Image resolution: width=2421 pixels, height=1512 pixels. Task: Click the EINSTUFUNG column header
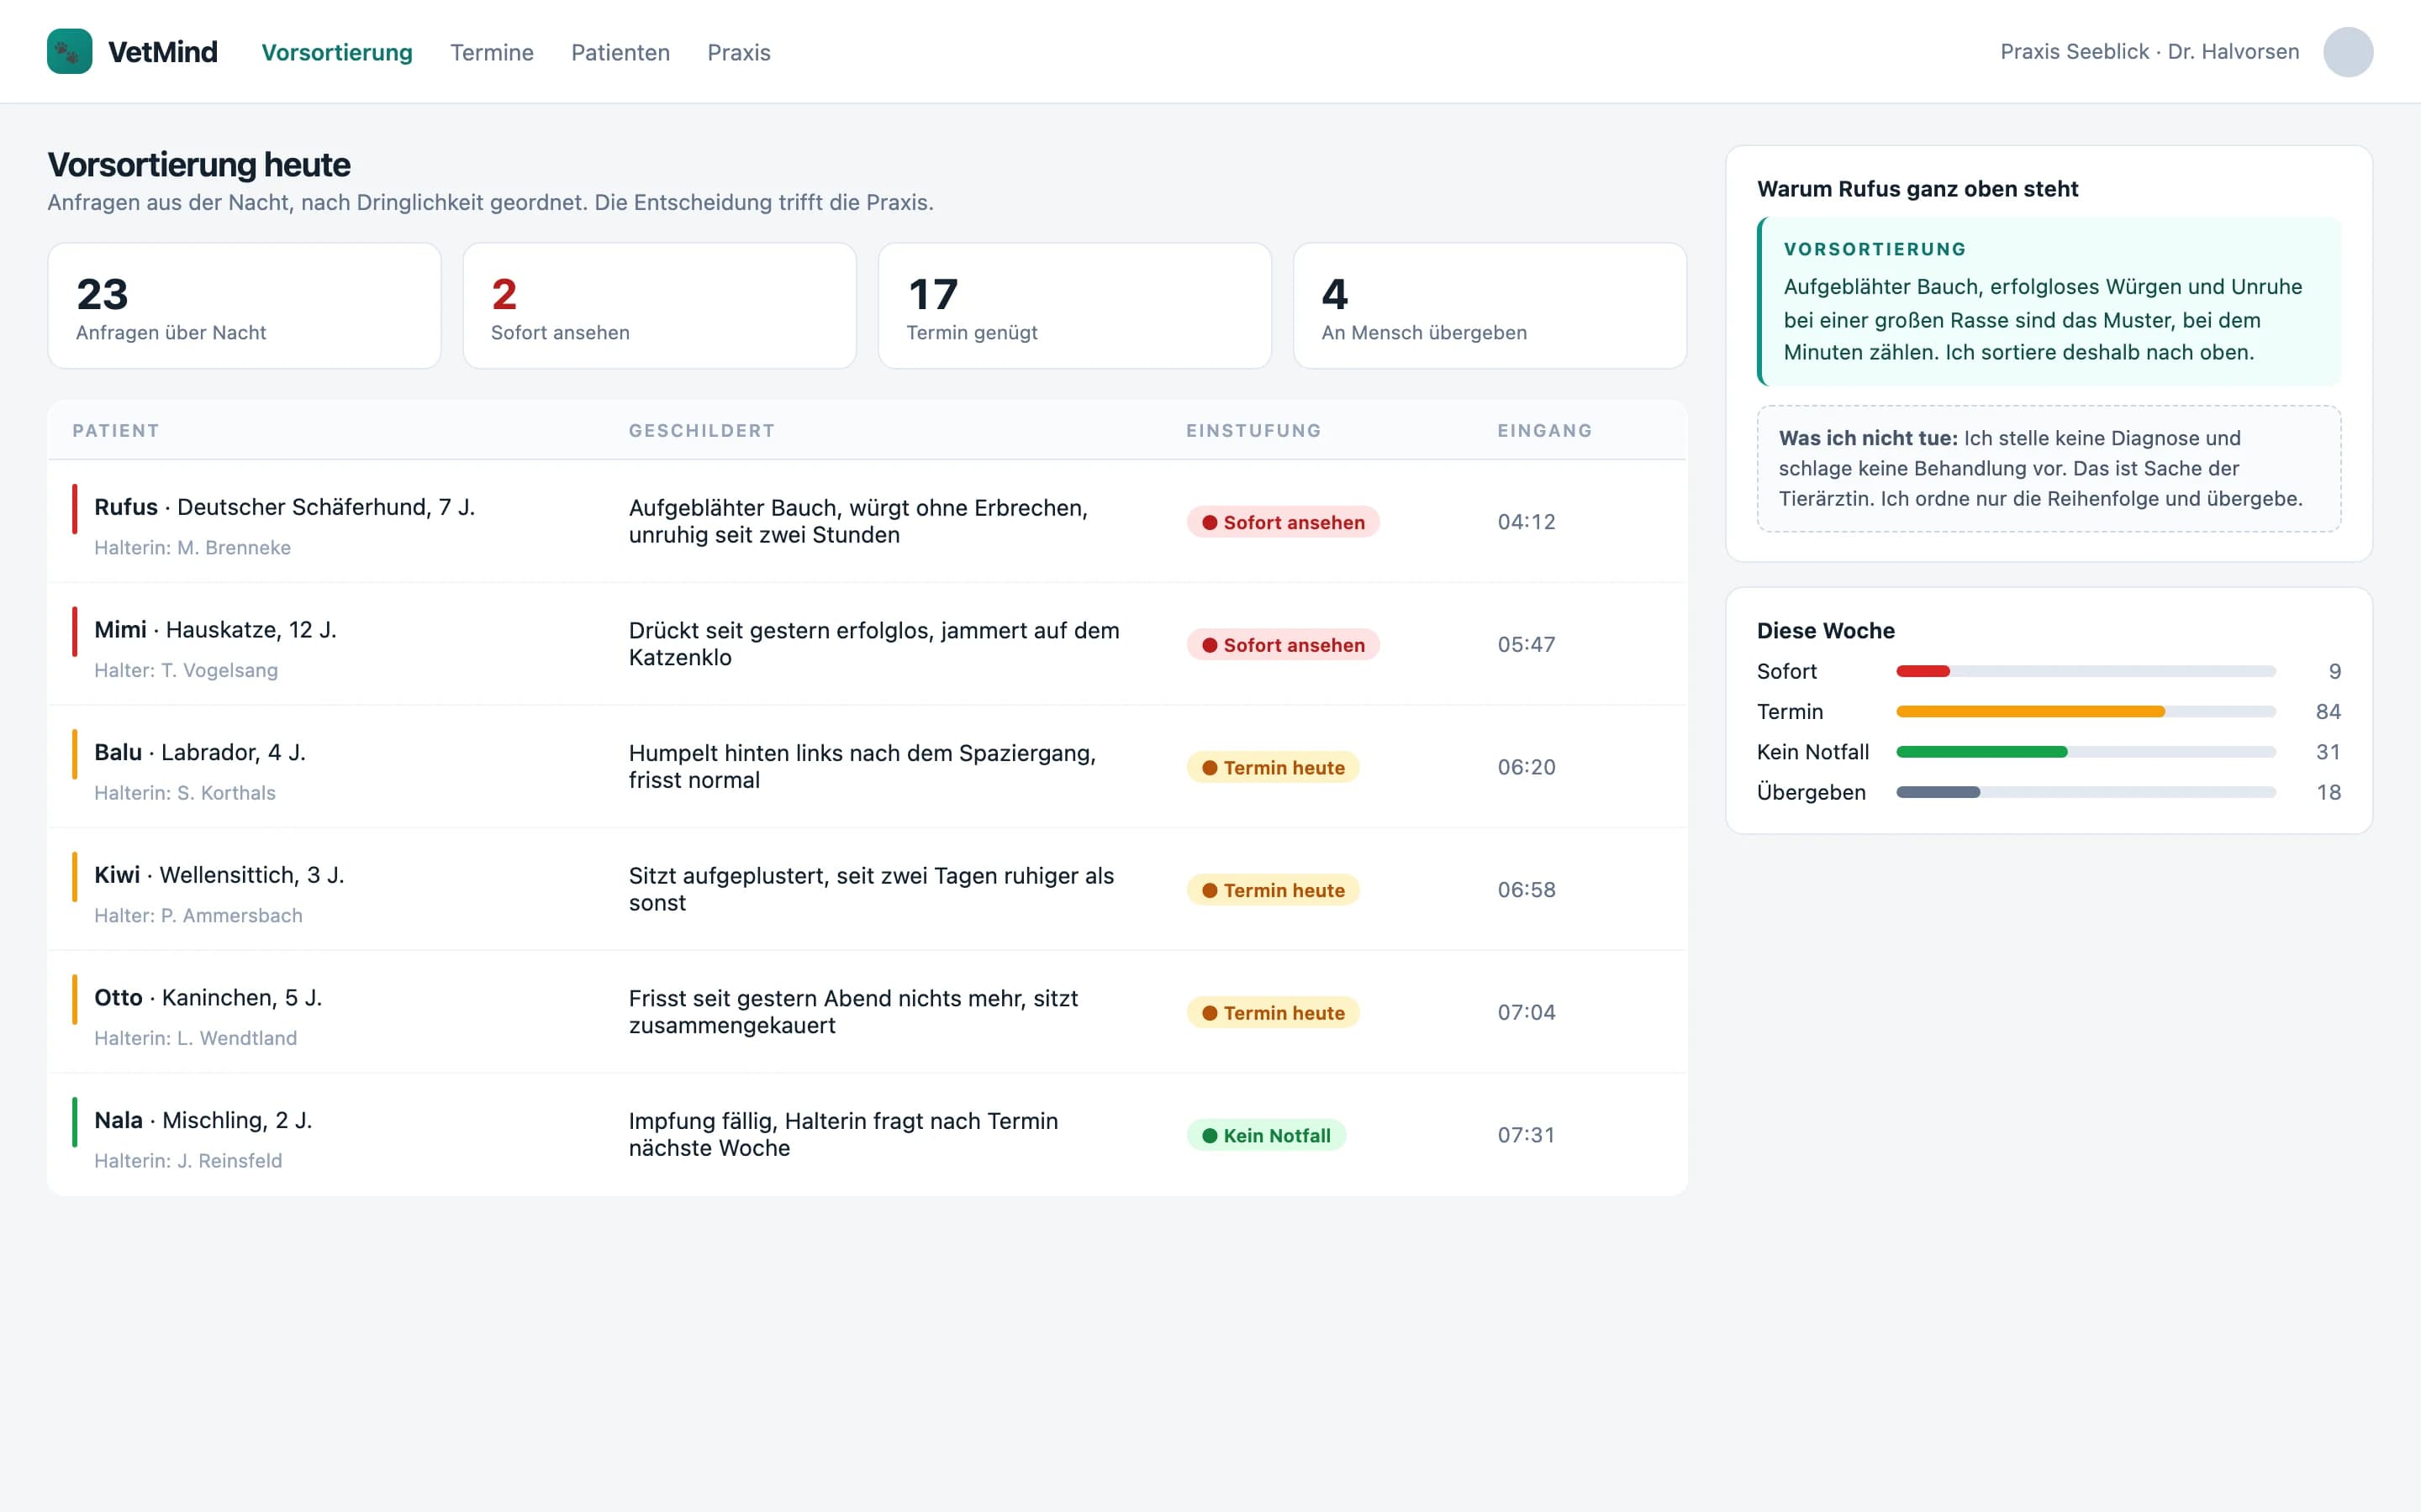pos(1253,431)
